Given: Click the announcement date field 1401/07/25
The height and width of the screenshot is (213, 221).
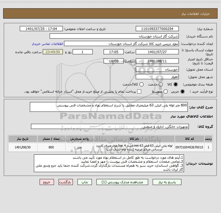Looking at the screenshot, I should point(41,29).
